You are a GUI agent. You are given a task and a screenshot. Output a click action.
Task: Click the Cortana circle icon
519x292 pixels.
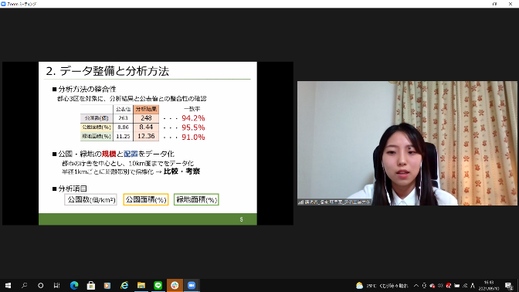(x=40, y=285)
